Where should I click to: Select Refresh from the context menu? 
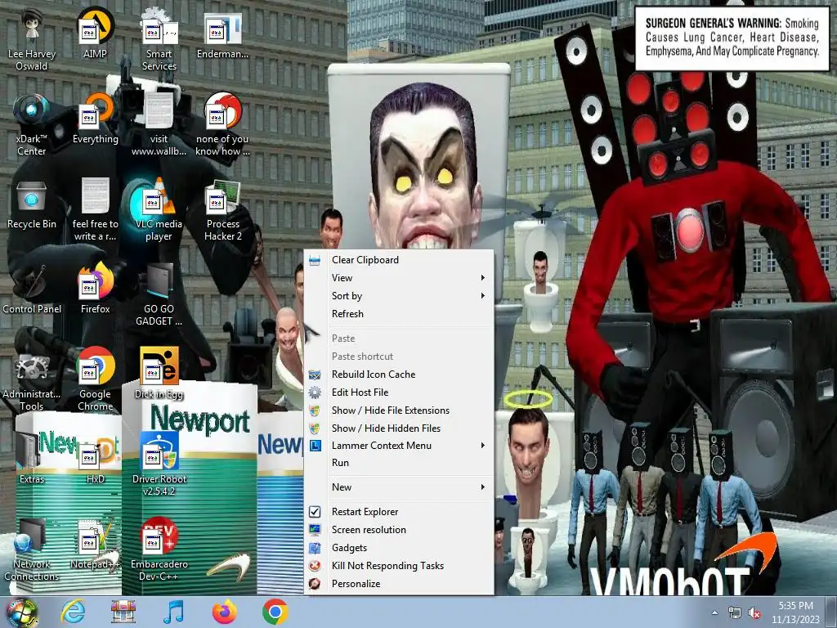pyautogui.click(x=398, y=314)
